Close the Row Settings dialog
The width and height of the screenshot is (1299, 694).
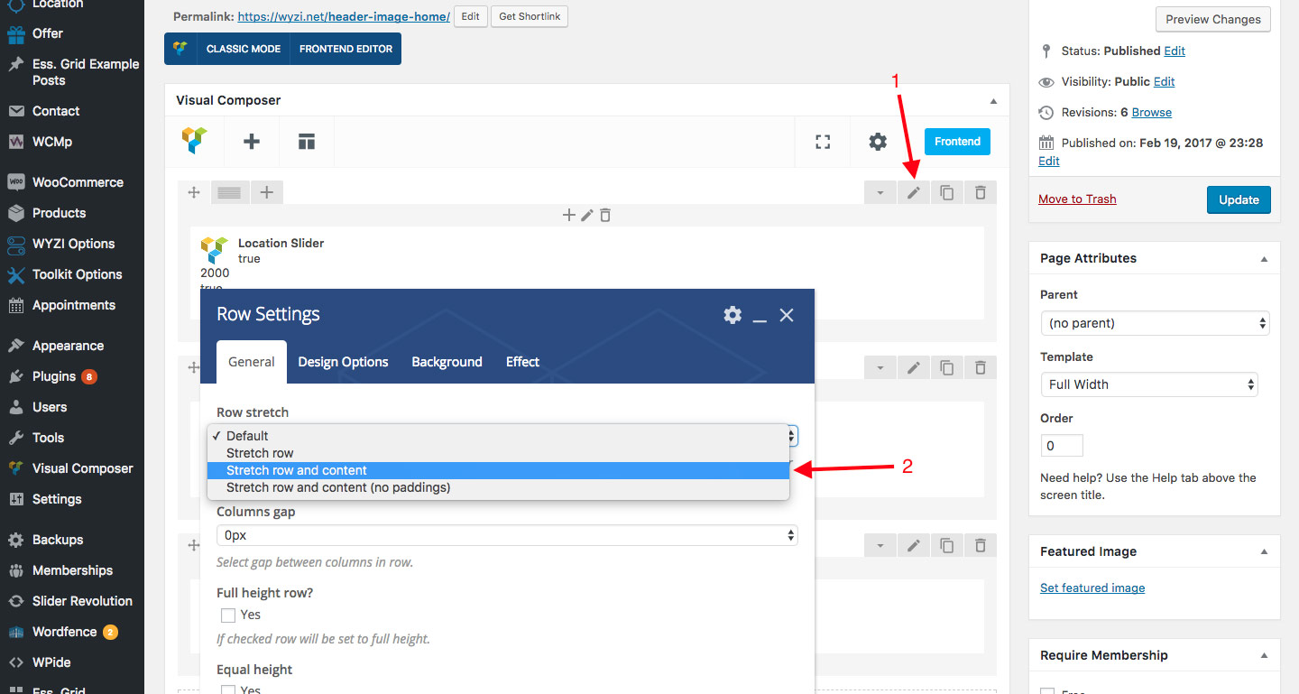(x=787, y=314)
